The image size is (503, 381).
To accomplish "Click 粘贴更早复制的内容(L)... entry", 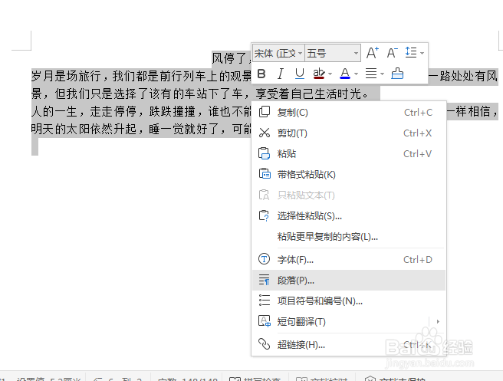I will (349, 237).
